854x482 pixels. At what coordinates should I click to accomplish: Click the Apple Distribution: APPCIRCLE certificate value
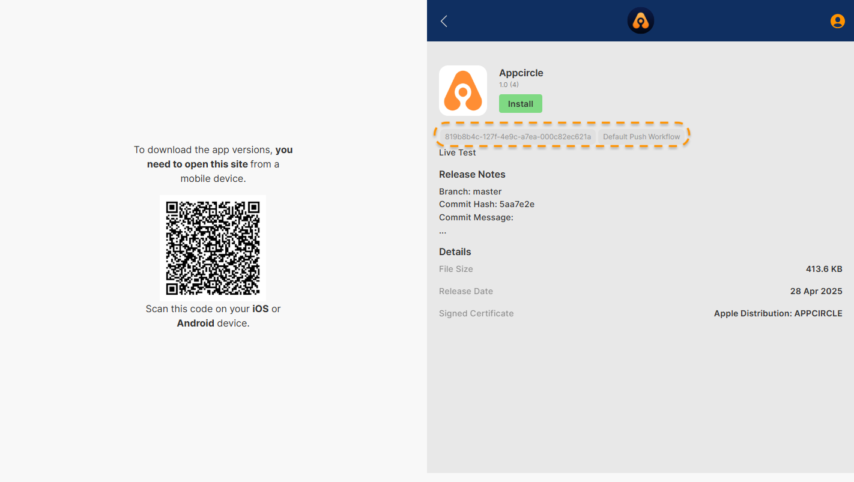778,313
